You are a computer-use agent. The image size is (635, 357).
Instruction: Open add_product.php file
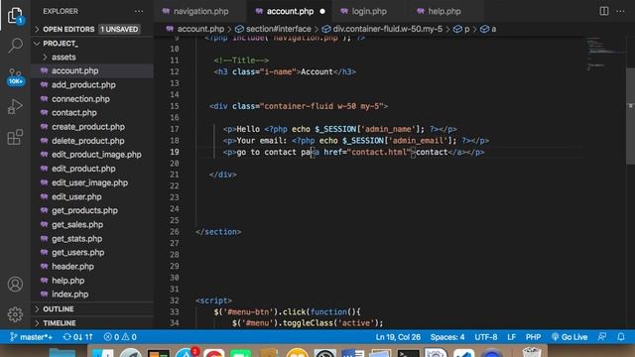coord(92,85)
